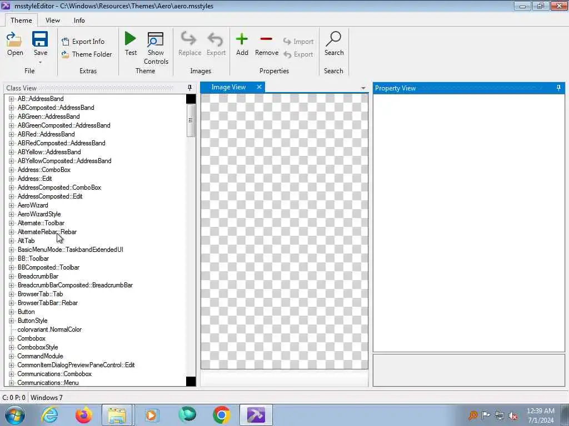This screenshot has width=569, height=426.
Task: Select Communications::Combobox class
Action: click(x=54, y=374)
